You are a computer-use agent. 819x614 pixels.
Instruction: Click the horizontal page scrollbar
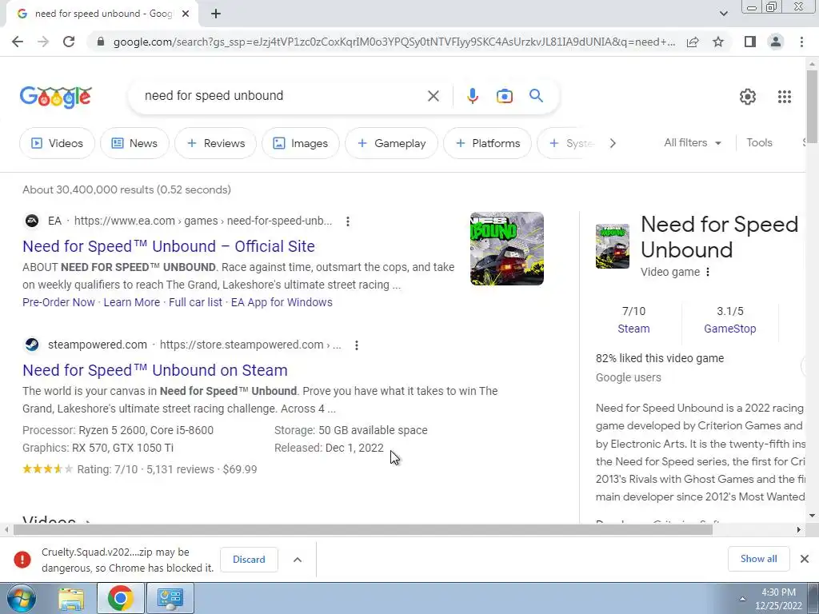pyautogui.click(x=363, y=530)
